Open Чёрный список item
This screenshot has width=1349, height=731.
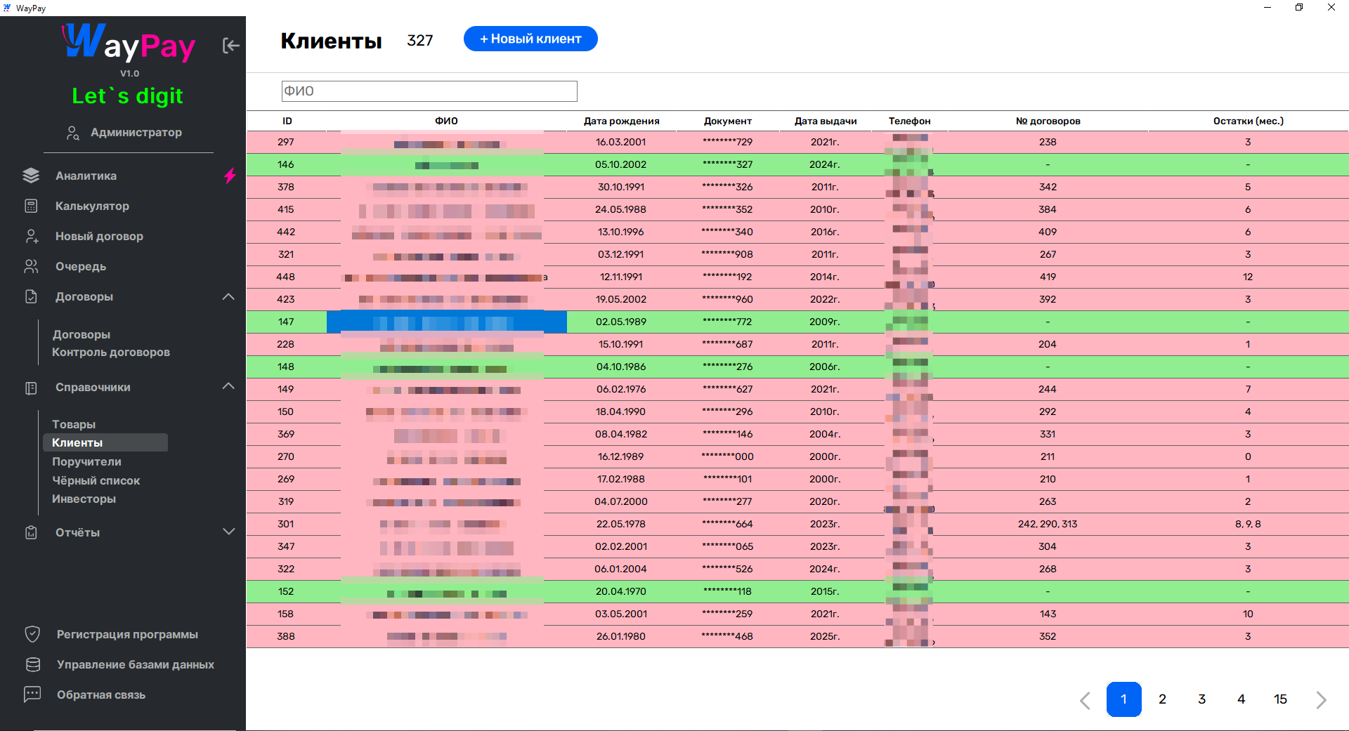click(96, 480)
